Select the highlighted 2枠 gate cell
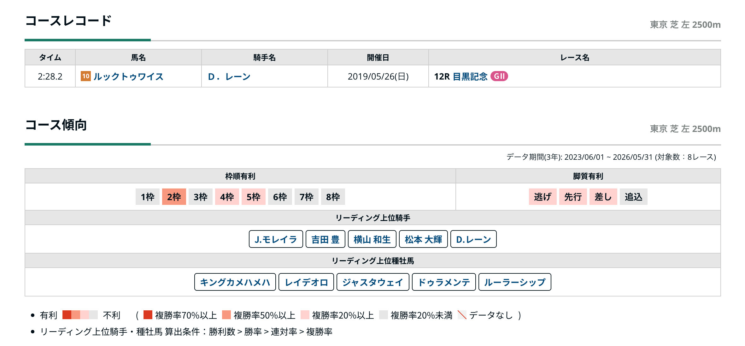 174,197
